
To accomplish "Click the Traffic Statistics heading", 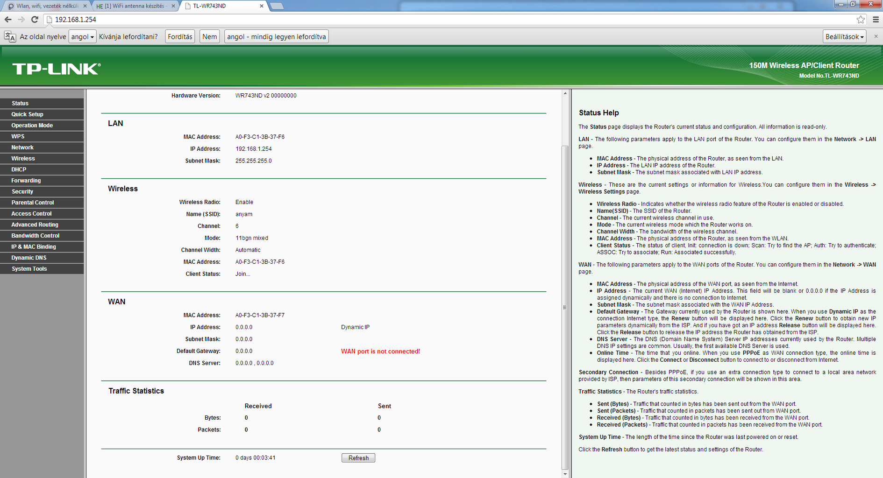I will [x=136, y=391].
